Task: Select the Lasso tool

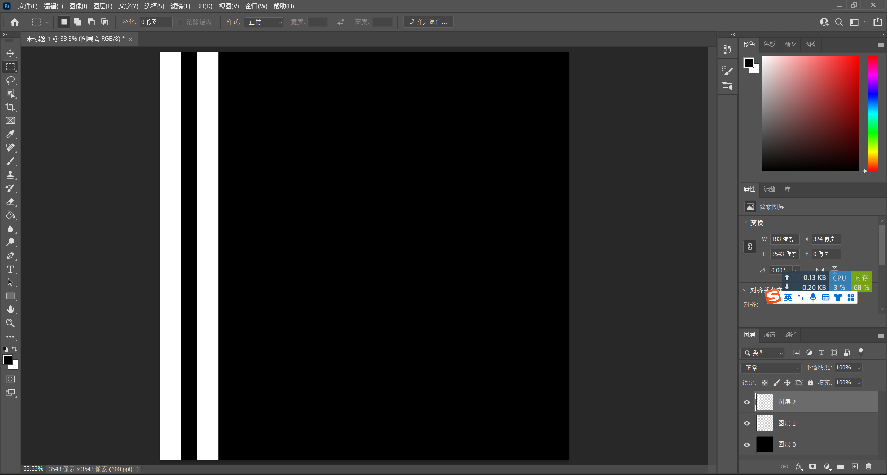Action: pyautogui.click(x=10, y=80)
